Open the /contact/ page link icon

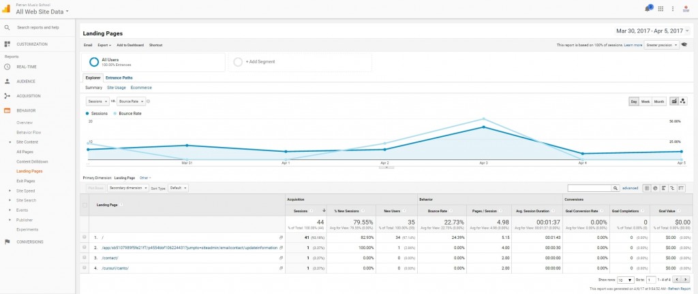coord(281,258)
